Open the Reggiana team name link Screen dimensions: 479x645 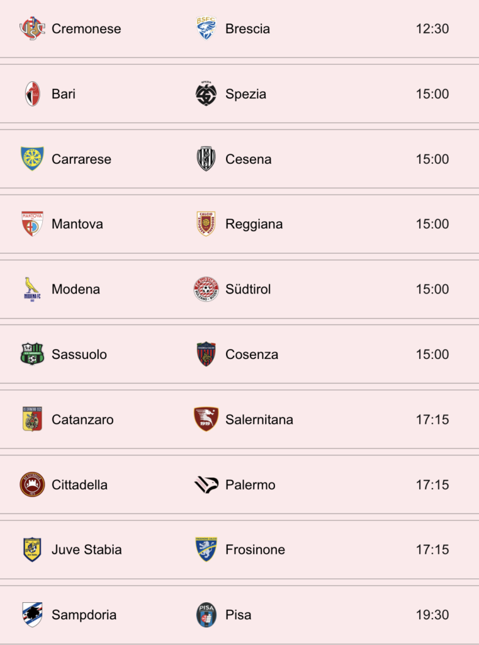pos(254,224)
